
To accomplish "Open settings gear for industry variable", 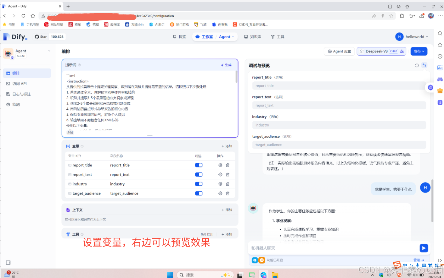I will [x=220, y=184].
